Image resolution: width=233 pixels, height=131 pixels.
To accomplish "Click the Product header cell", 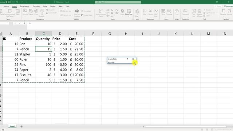I will click(x=27, y=39).
